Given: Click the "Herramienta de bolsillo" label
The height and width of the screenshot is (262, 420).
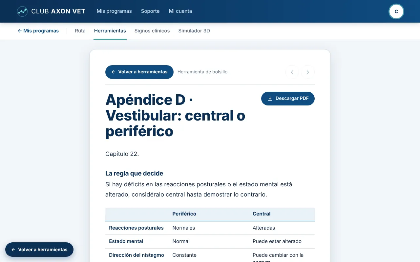Looking at the screenshot, I should point(202,72).
